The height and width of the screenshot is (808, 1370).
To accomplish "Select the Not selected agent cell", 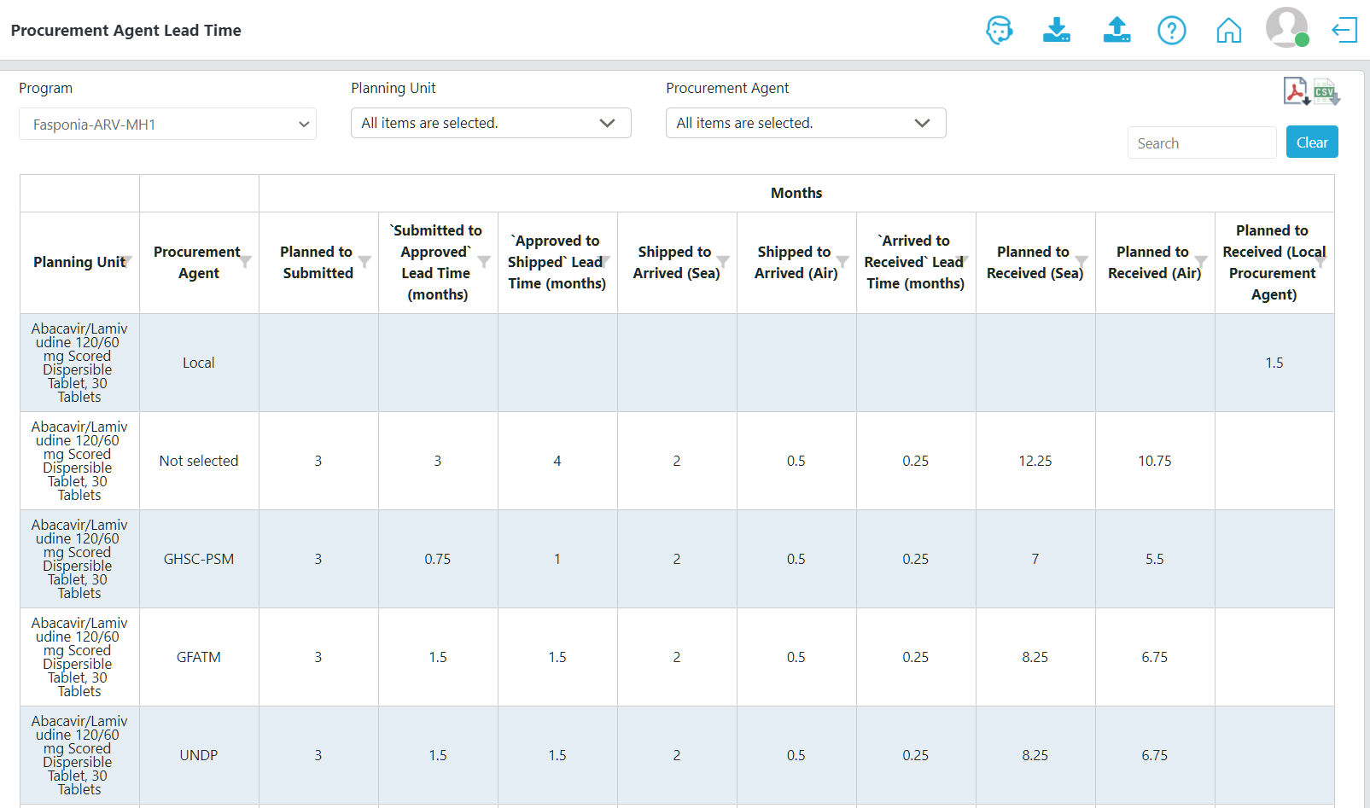I will pos(199,461).
